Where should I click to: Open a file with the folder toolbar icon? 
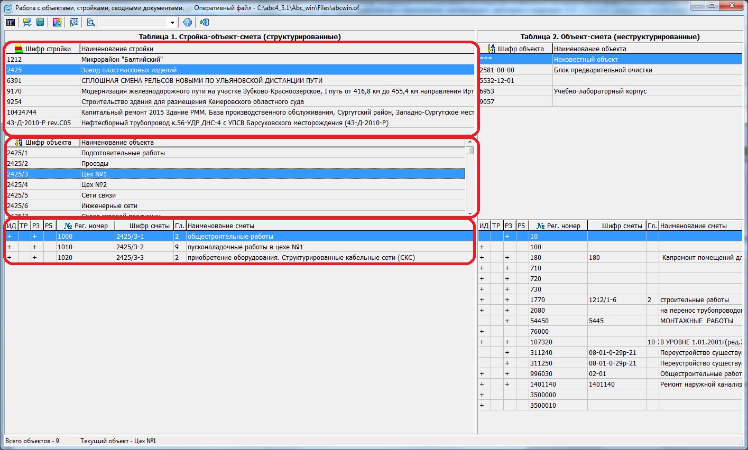[x=26, y=22]
